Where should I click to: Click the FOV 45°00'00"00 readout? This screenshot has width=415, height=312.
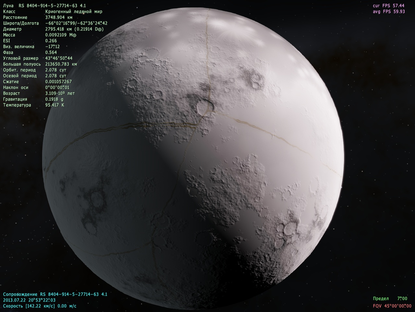(392, 306)
